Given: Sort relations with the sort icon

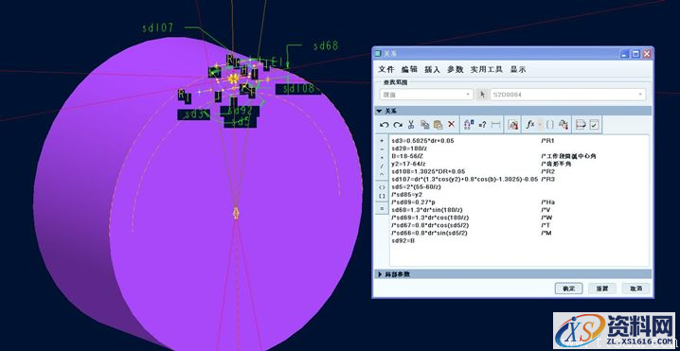Looking at the screenshot, I should (581, 125).
